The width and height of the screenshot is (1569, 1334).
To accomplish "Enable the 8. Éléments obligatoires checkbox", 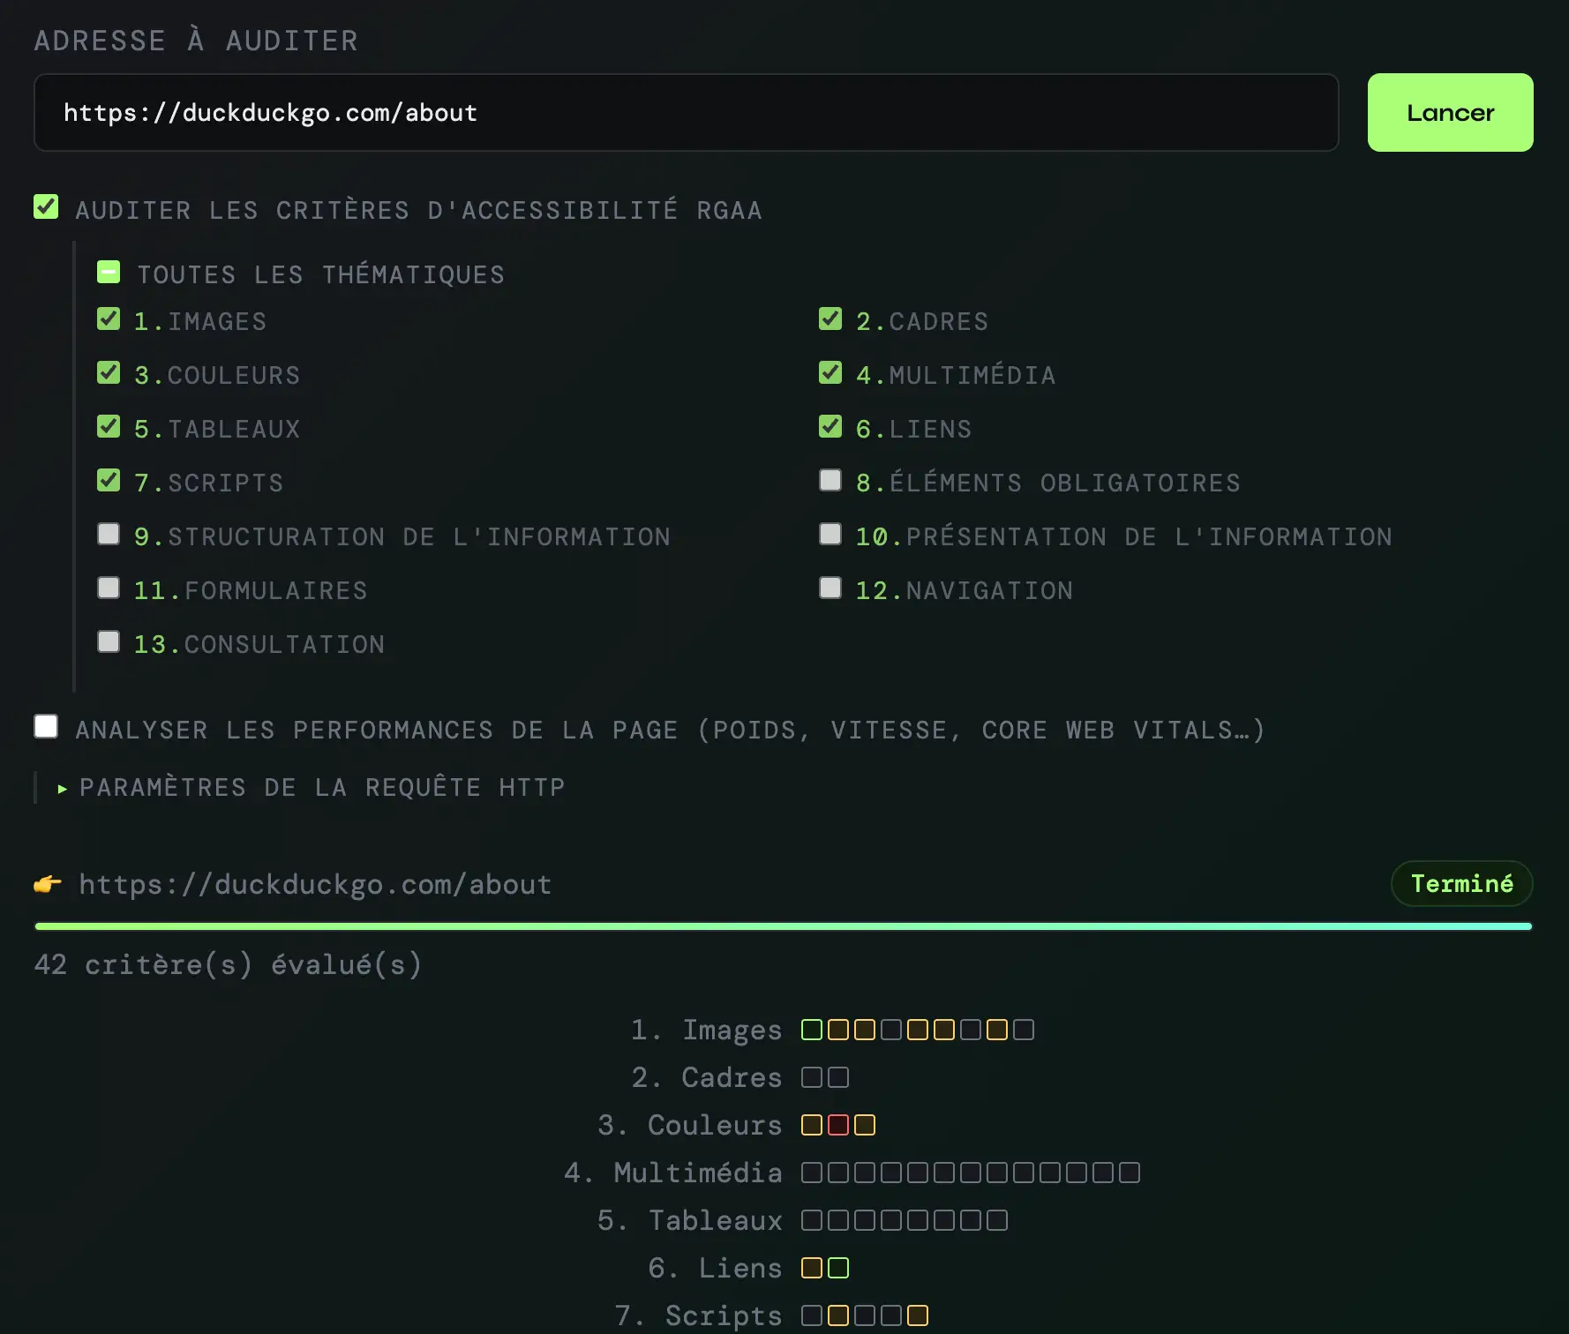I will [x=830, y=480].
